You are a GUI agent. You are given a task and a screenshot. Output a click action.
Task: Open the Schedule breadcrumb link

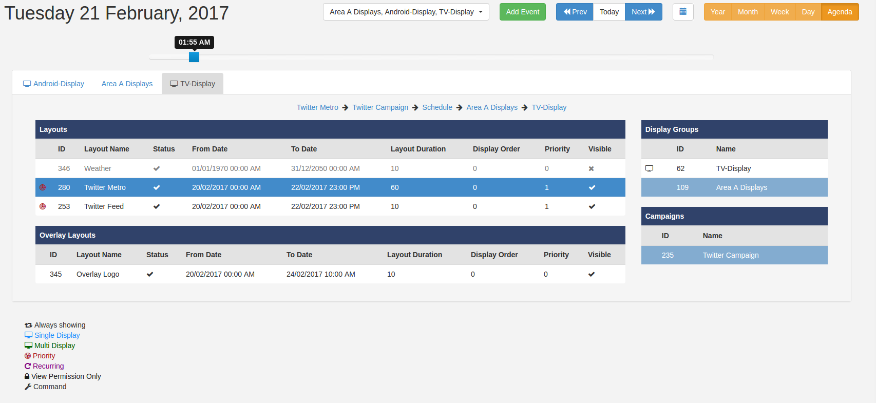(x=437, y=107)
